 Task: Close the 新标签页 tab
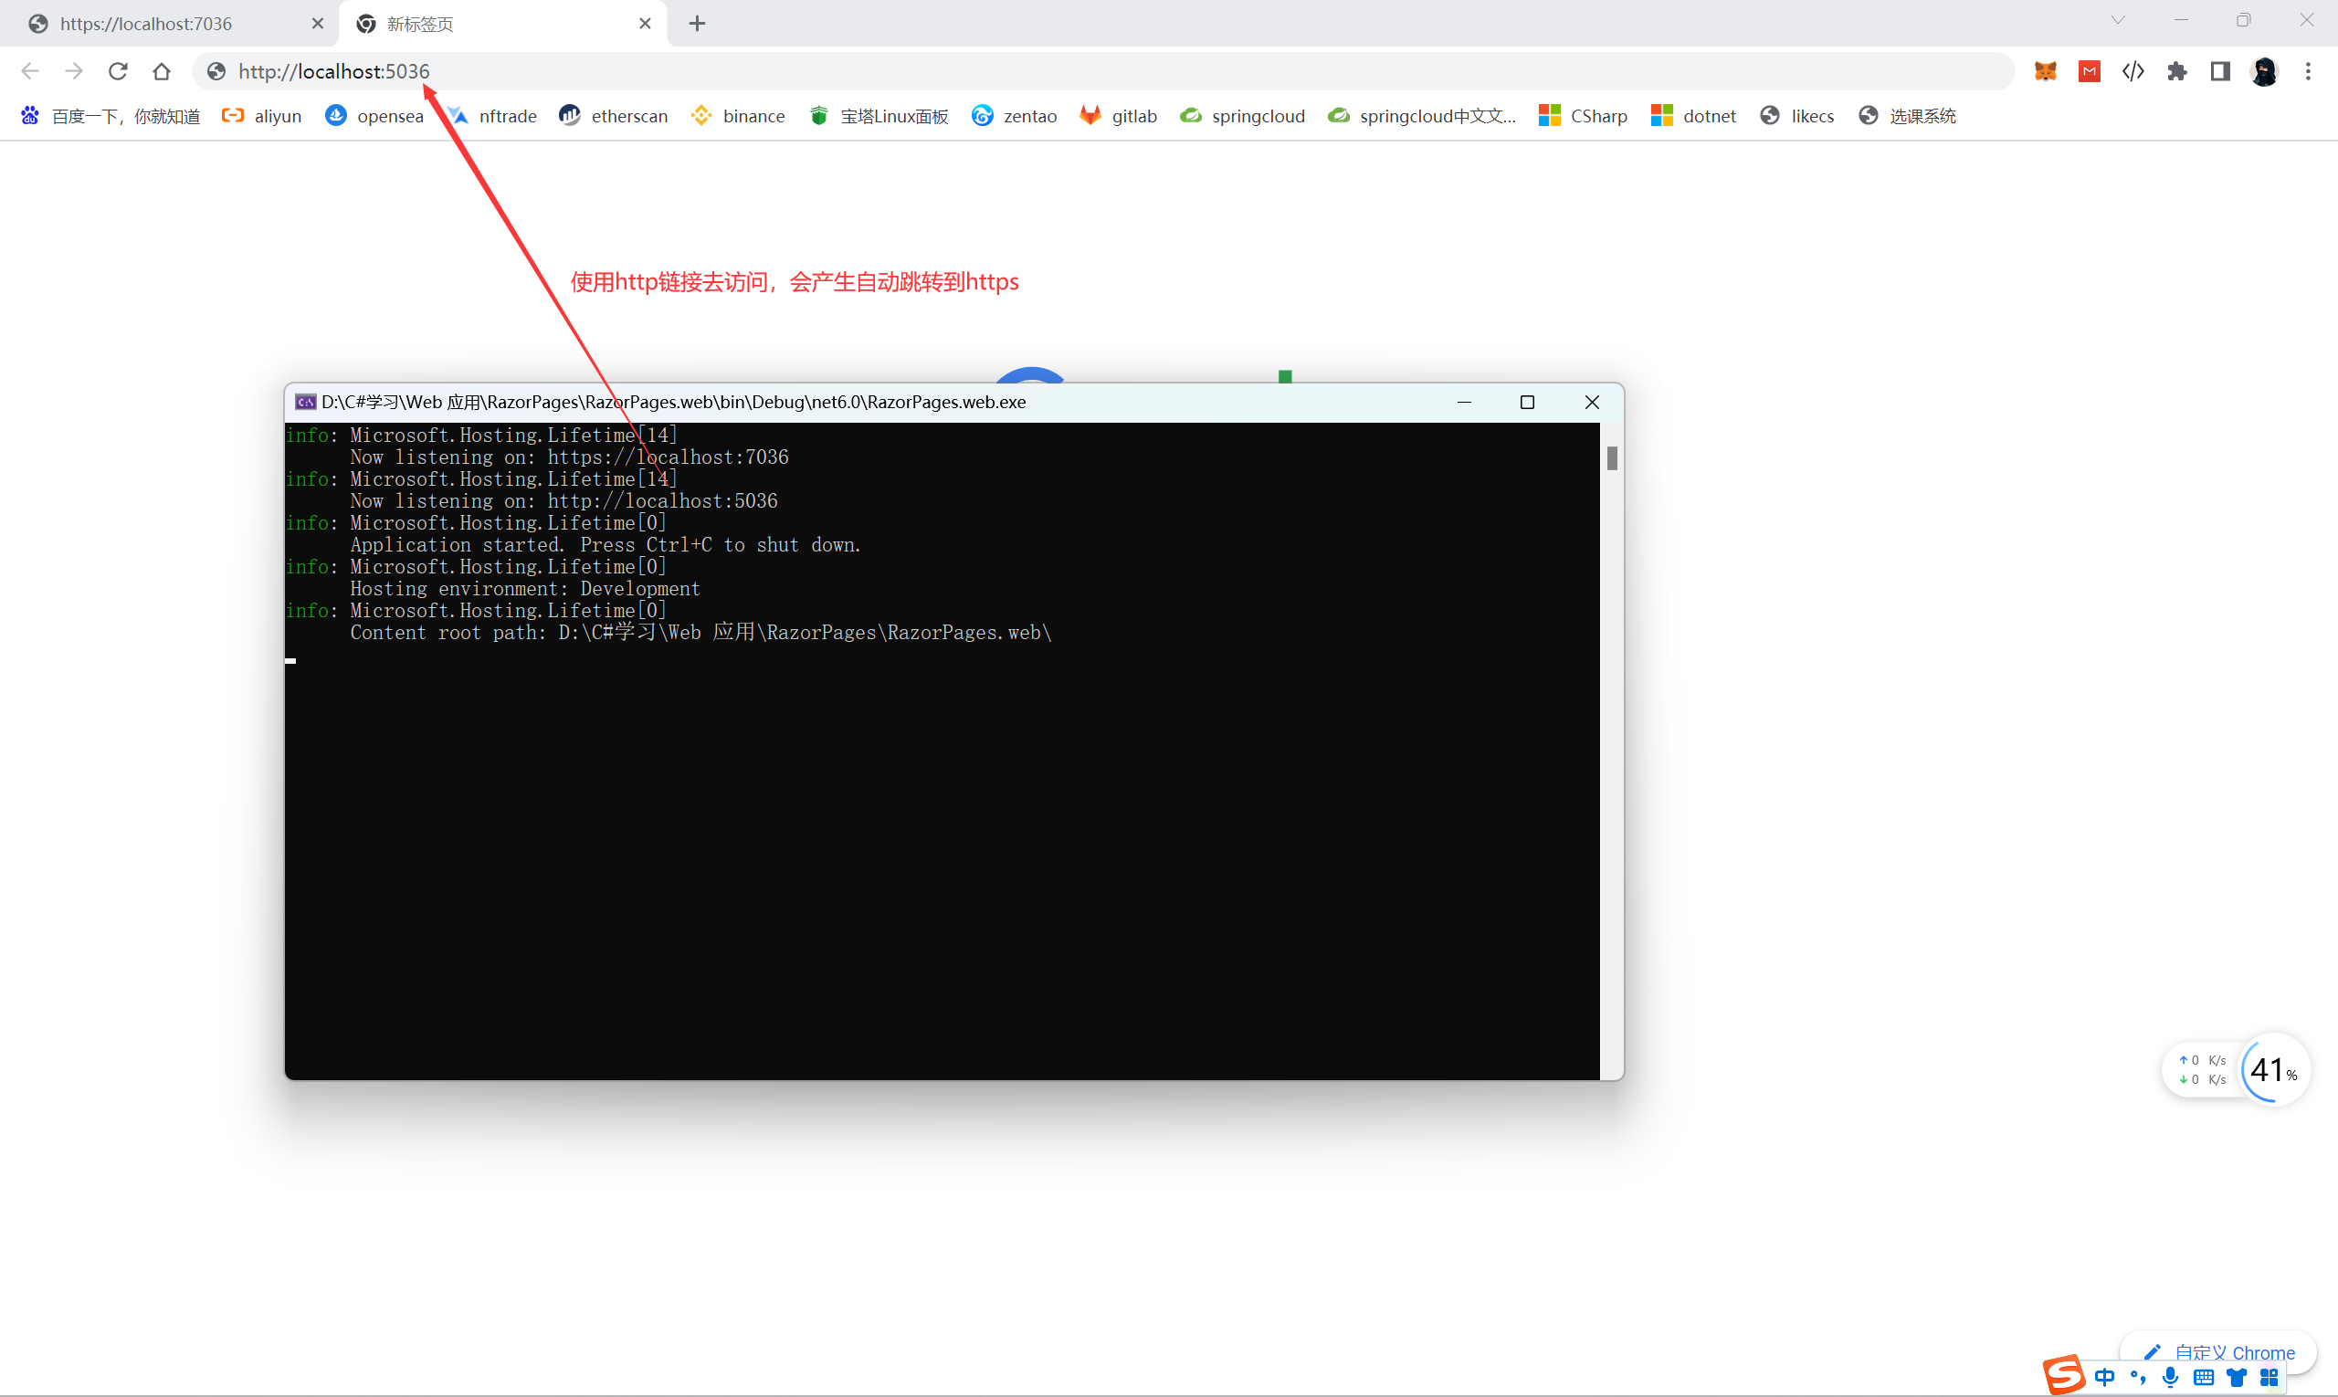click(x=645, y=24)
